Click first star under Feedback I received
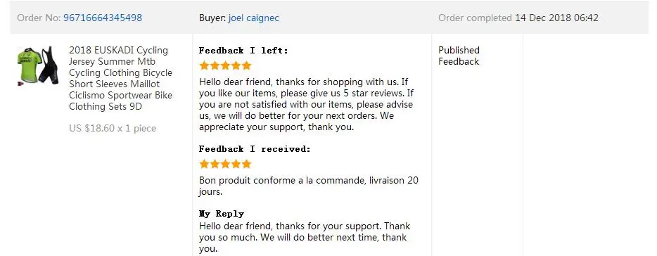The width and height of the screenshot is (657, 256). 204,164
